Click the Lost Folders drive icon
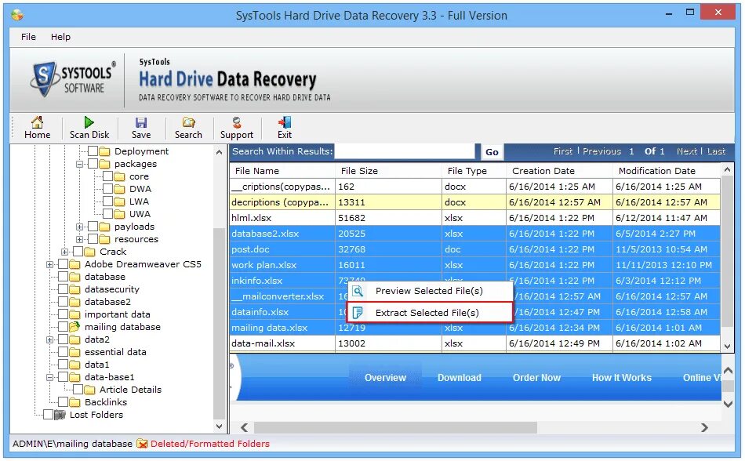 (x=60, y=415)
